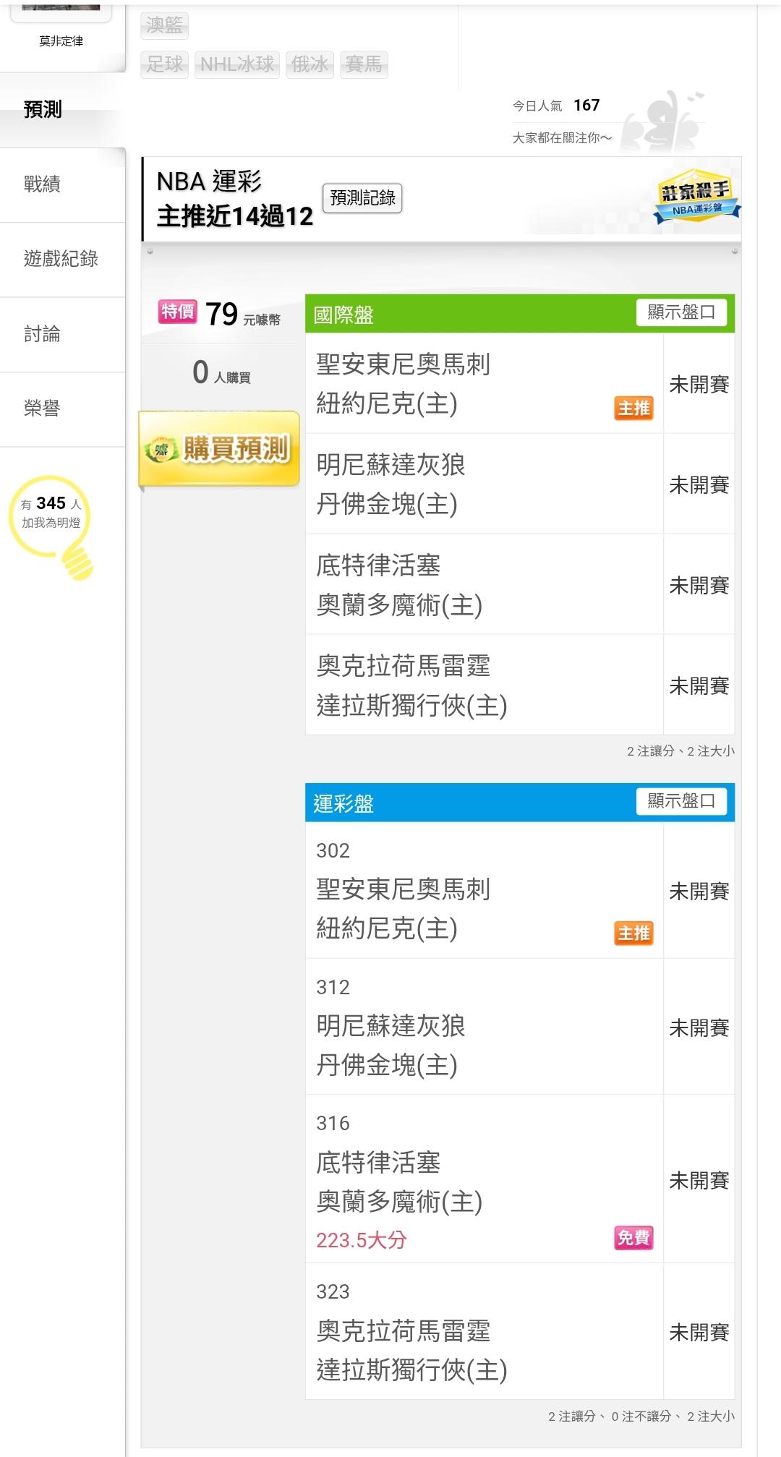Image resolution: width=781 pixels, height=1457 pixels.
Task: Toggle 顯示盤口 in the 國際盤 header
Action: point(680,312)
